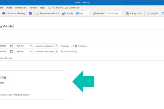
Task: Click the Tell me what you want to do box
Action: [x=66, y=8]
